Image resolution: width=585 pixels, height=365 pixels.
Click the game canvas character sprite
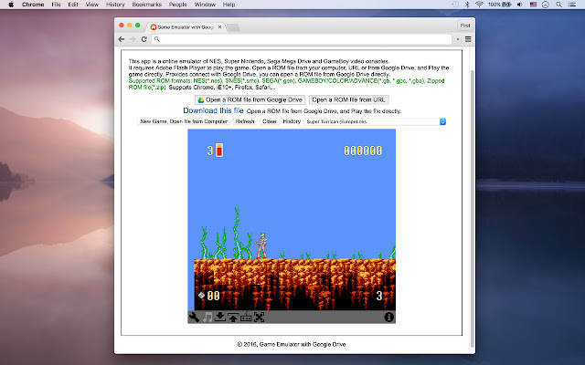click(262, 245)
